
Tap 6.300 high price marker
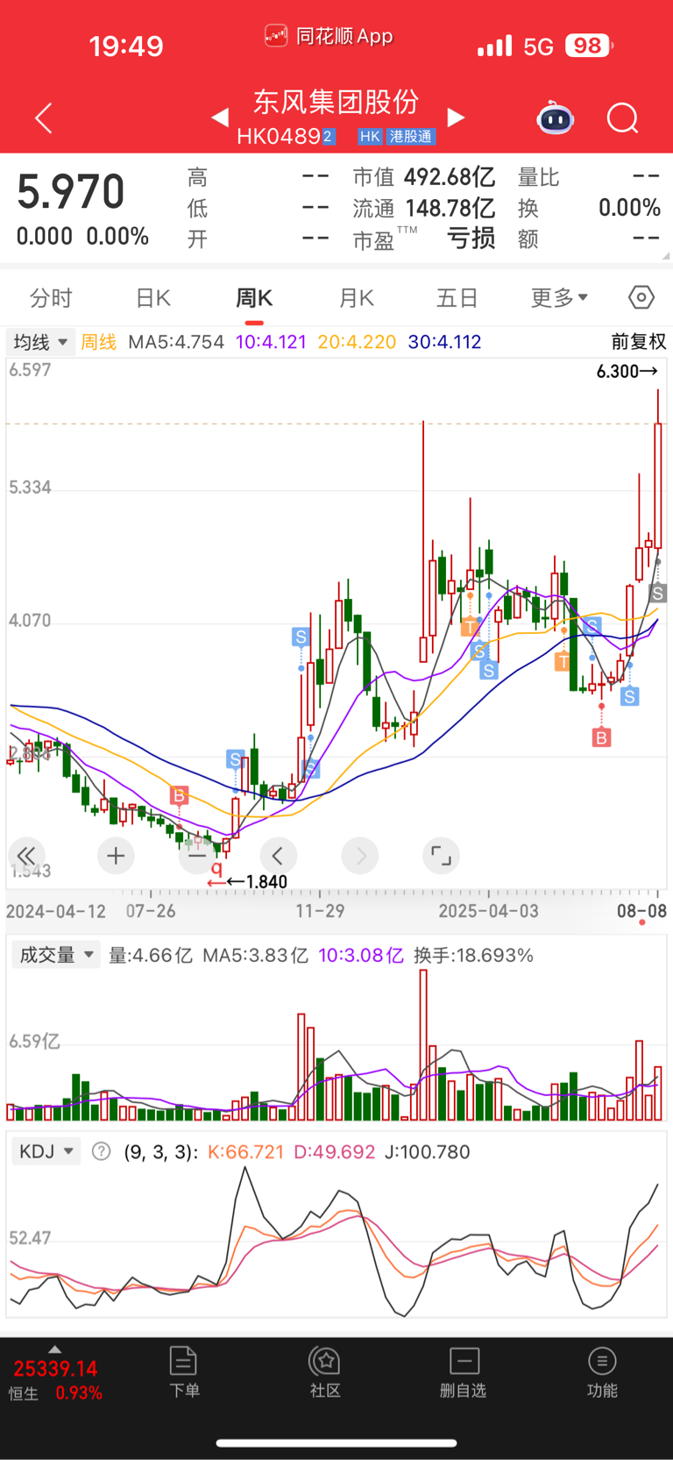[x=627, y=372]
